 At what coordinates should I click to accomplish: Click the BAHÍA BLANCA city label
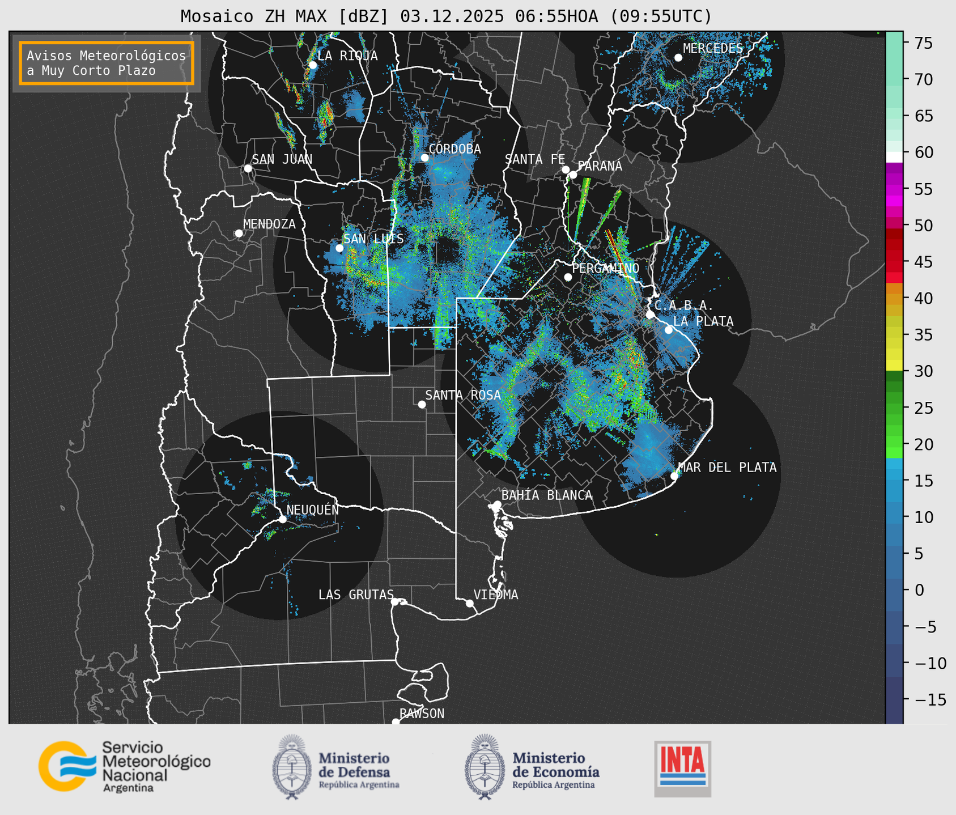click(x=547, y=495)
